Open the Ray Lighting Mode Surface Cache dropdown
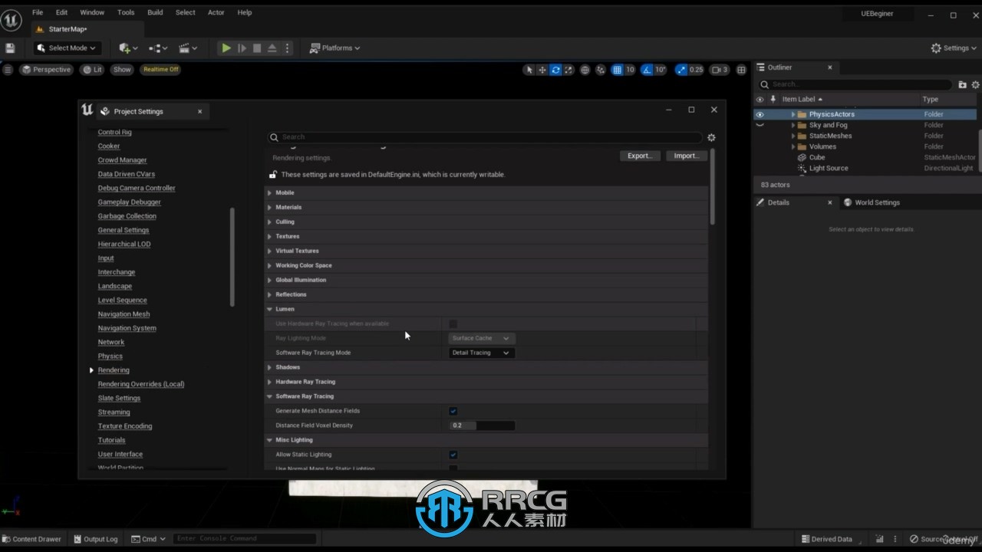This screenshot has width=982, height=552. [482, 338]
